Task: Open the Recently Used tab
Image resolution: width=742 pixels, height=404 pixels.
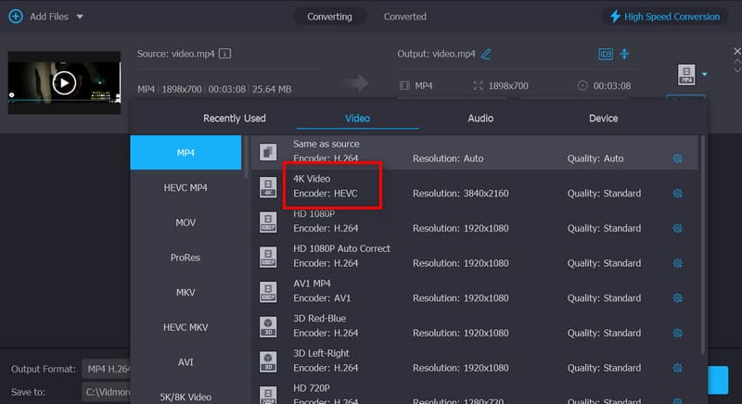Action: tap(235, 118)
